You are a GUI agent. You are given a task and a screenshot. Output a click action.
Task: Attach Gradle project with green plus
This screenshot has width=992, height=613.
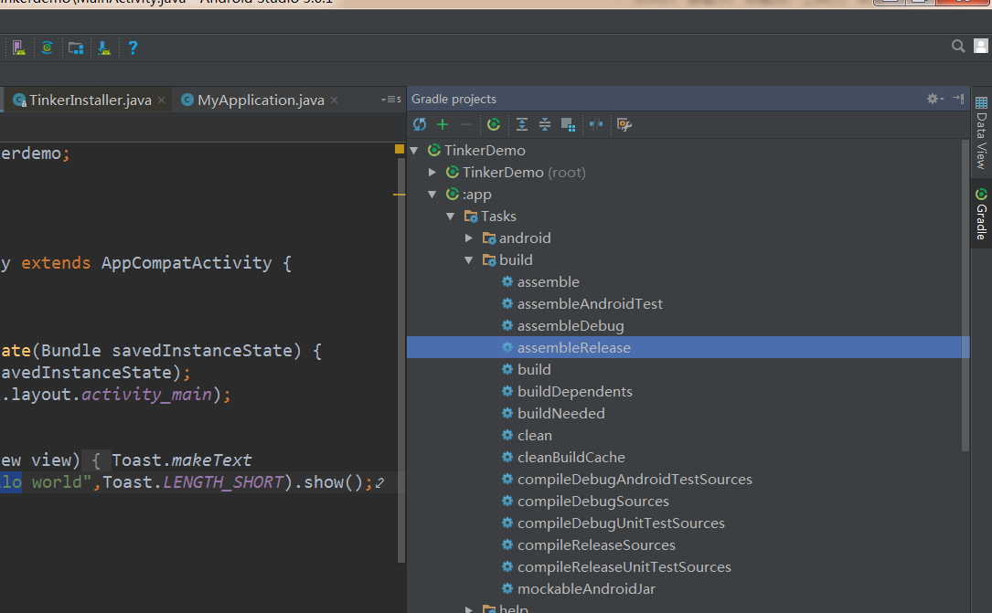coord(443,124)
